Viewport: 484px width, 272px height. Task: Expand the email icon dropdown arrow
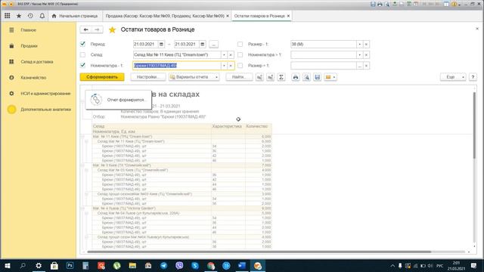coord(334,77)
